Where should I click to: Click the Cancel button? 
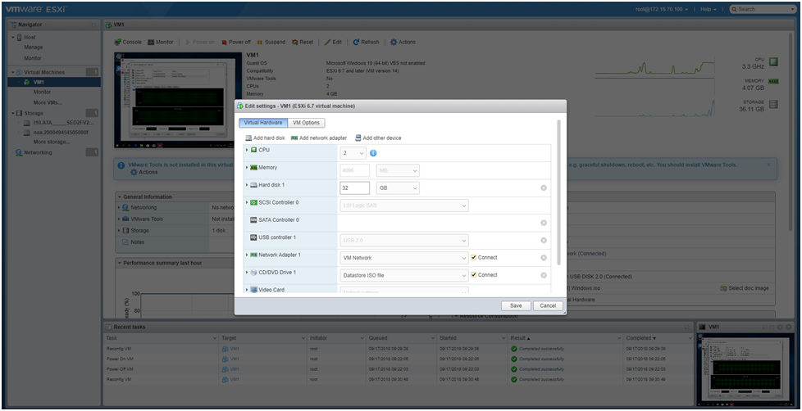coord(548,306)
